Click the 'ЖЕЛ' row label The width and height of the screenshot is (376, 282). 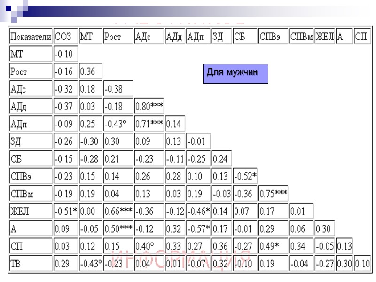(x=31, y=211)
